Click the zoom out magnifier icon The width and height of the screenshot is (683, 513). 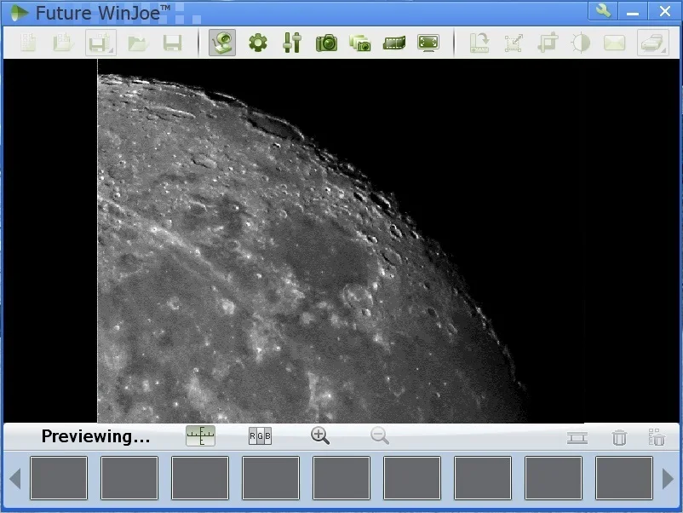point(380,436)
